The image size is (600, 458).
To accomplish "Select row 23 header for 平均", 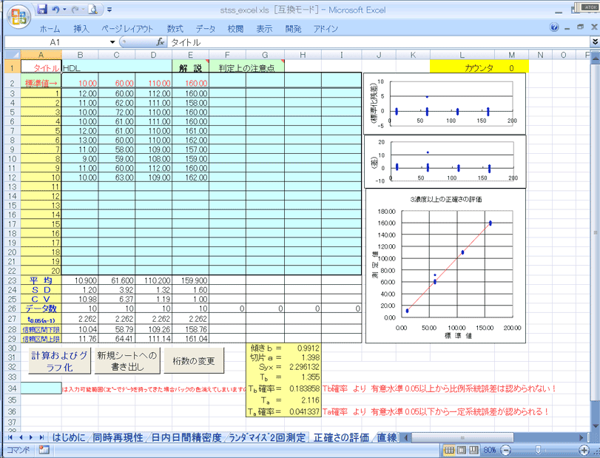I will (x=13, y=280).
